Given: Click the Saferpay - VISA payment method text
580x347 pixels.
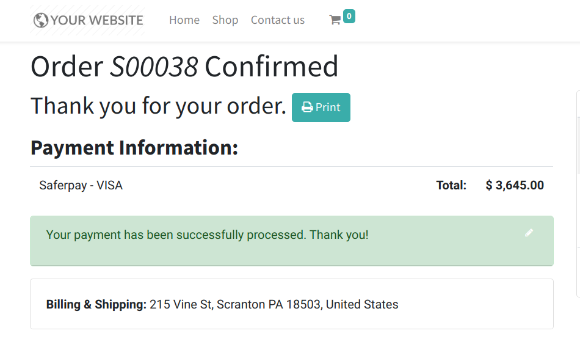Looking at the screenshot, I should point(81,185).
